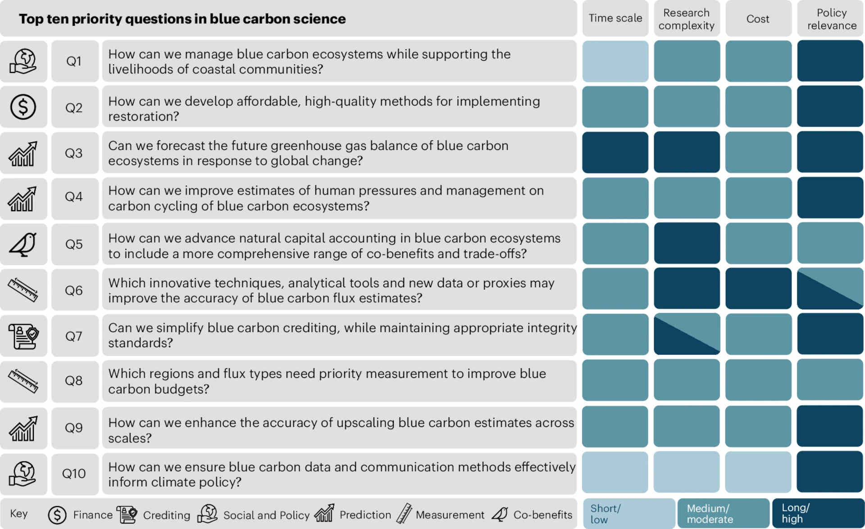865x529 pixels.
Task: Click the Q10 label box
Action: click(75, 474)
